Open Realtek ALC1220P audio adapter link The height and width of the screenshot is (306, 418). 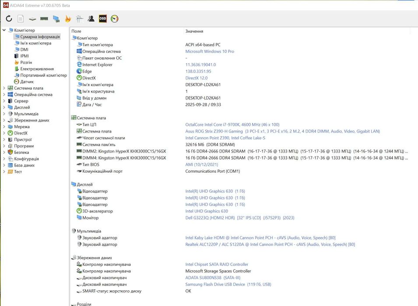[x=270, y=244]
